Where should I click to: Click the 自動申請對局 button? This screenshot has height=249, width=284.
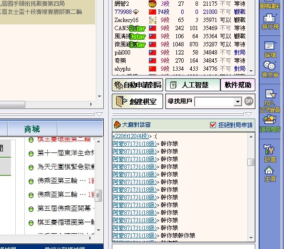point(138,85)
